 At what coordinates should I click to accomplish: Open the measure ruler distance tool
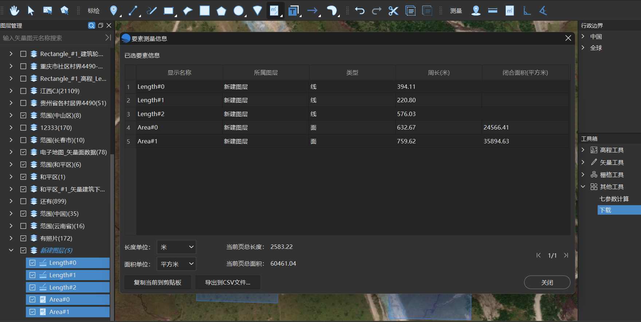[x=493, y=11]
